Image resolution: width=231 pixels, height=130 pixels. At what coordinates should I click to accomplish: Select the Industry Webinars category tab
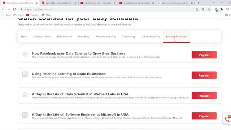pos(176,36)
